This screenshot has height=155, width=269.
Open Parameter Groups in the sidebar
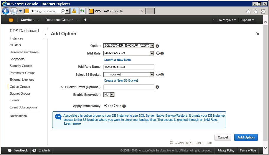pos(22,73)
